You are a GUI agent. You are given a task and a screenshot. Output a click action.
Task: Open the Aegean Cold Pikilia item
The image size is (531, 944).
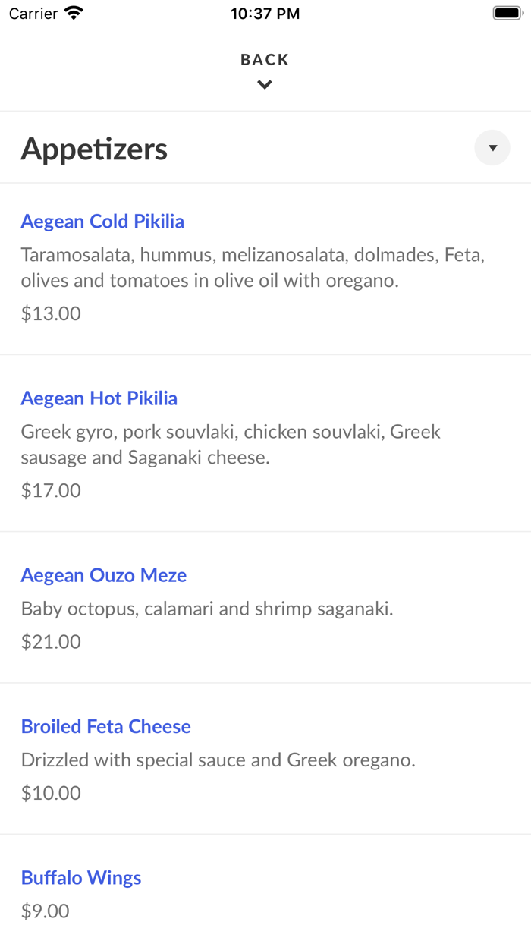point(102,221)
